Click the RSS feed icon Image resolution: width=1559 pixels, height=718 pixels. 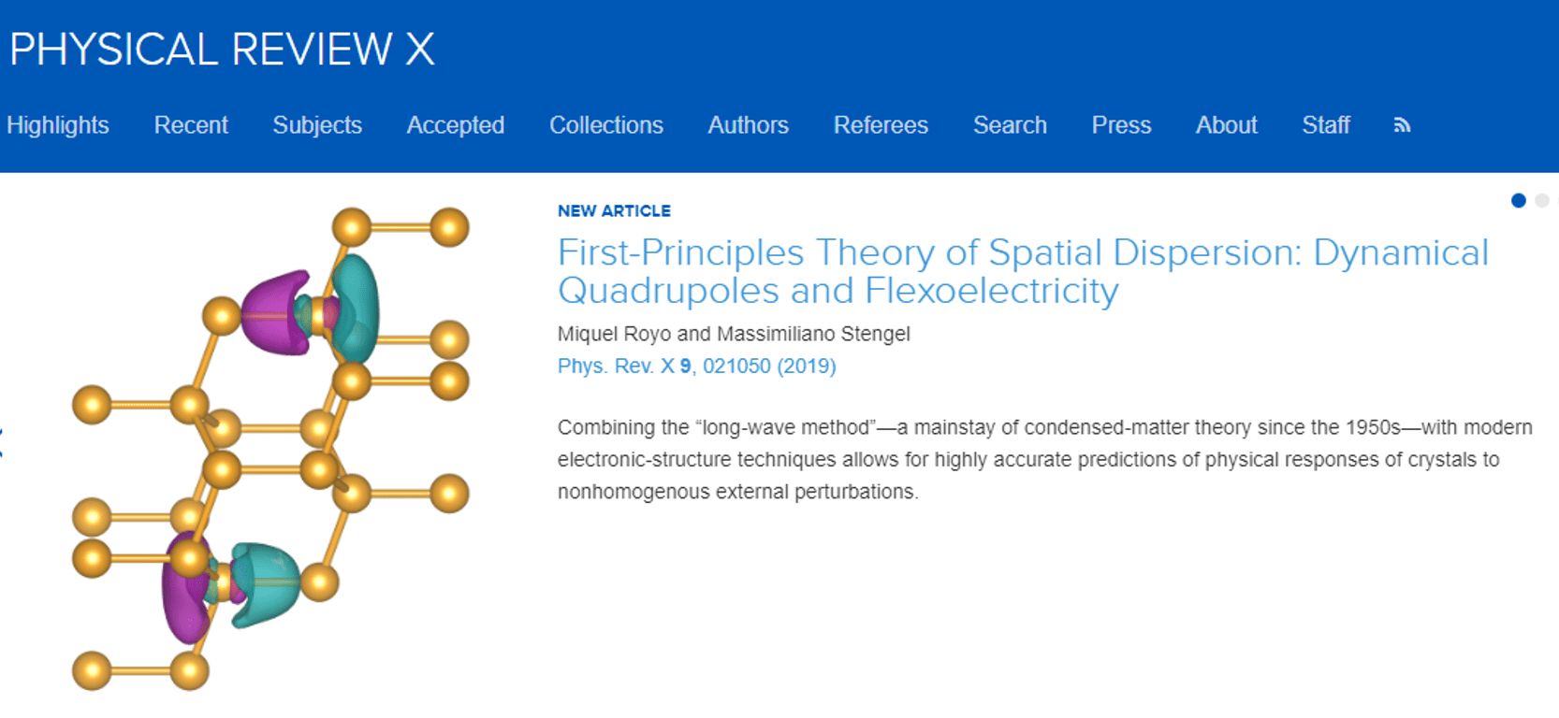(1402, 125)
